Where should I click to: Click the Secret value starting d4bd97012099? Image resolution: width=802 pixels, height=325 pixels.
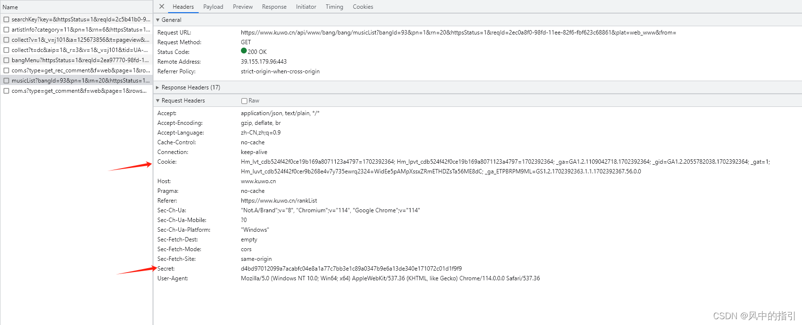(351, 269)
